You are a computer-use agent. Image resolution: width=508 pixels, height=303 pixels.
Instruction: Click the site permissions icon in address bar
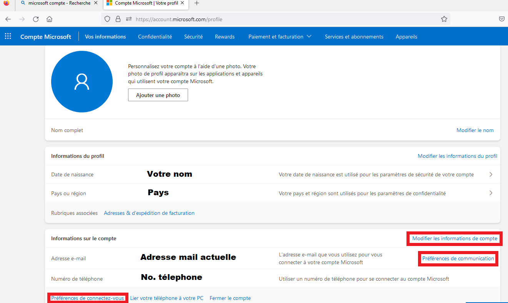(129, 19)
